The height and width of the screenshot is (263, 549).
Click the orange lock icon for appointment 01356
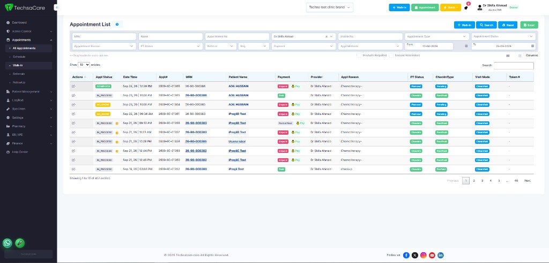pos(117,123)
